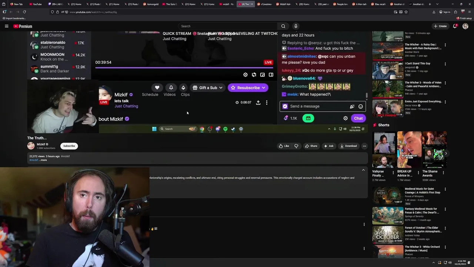This screenshot has height=267, width=474.
Task: Go to the YouTube Premium home logo
Action: click(x=23, y=26)
